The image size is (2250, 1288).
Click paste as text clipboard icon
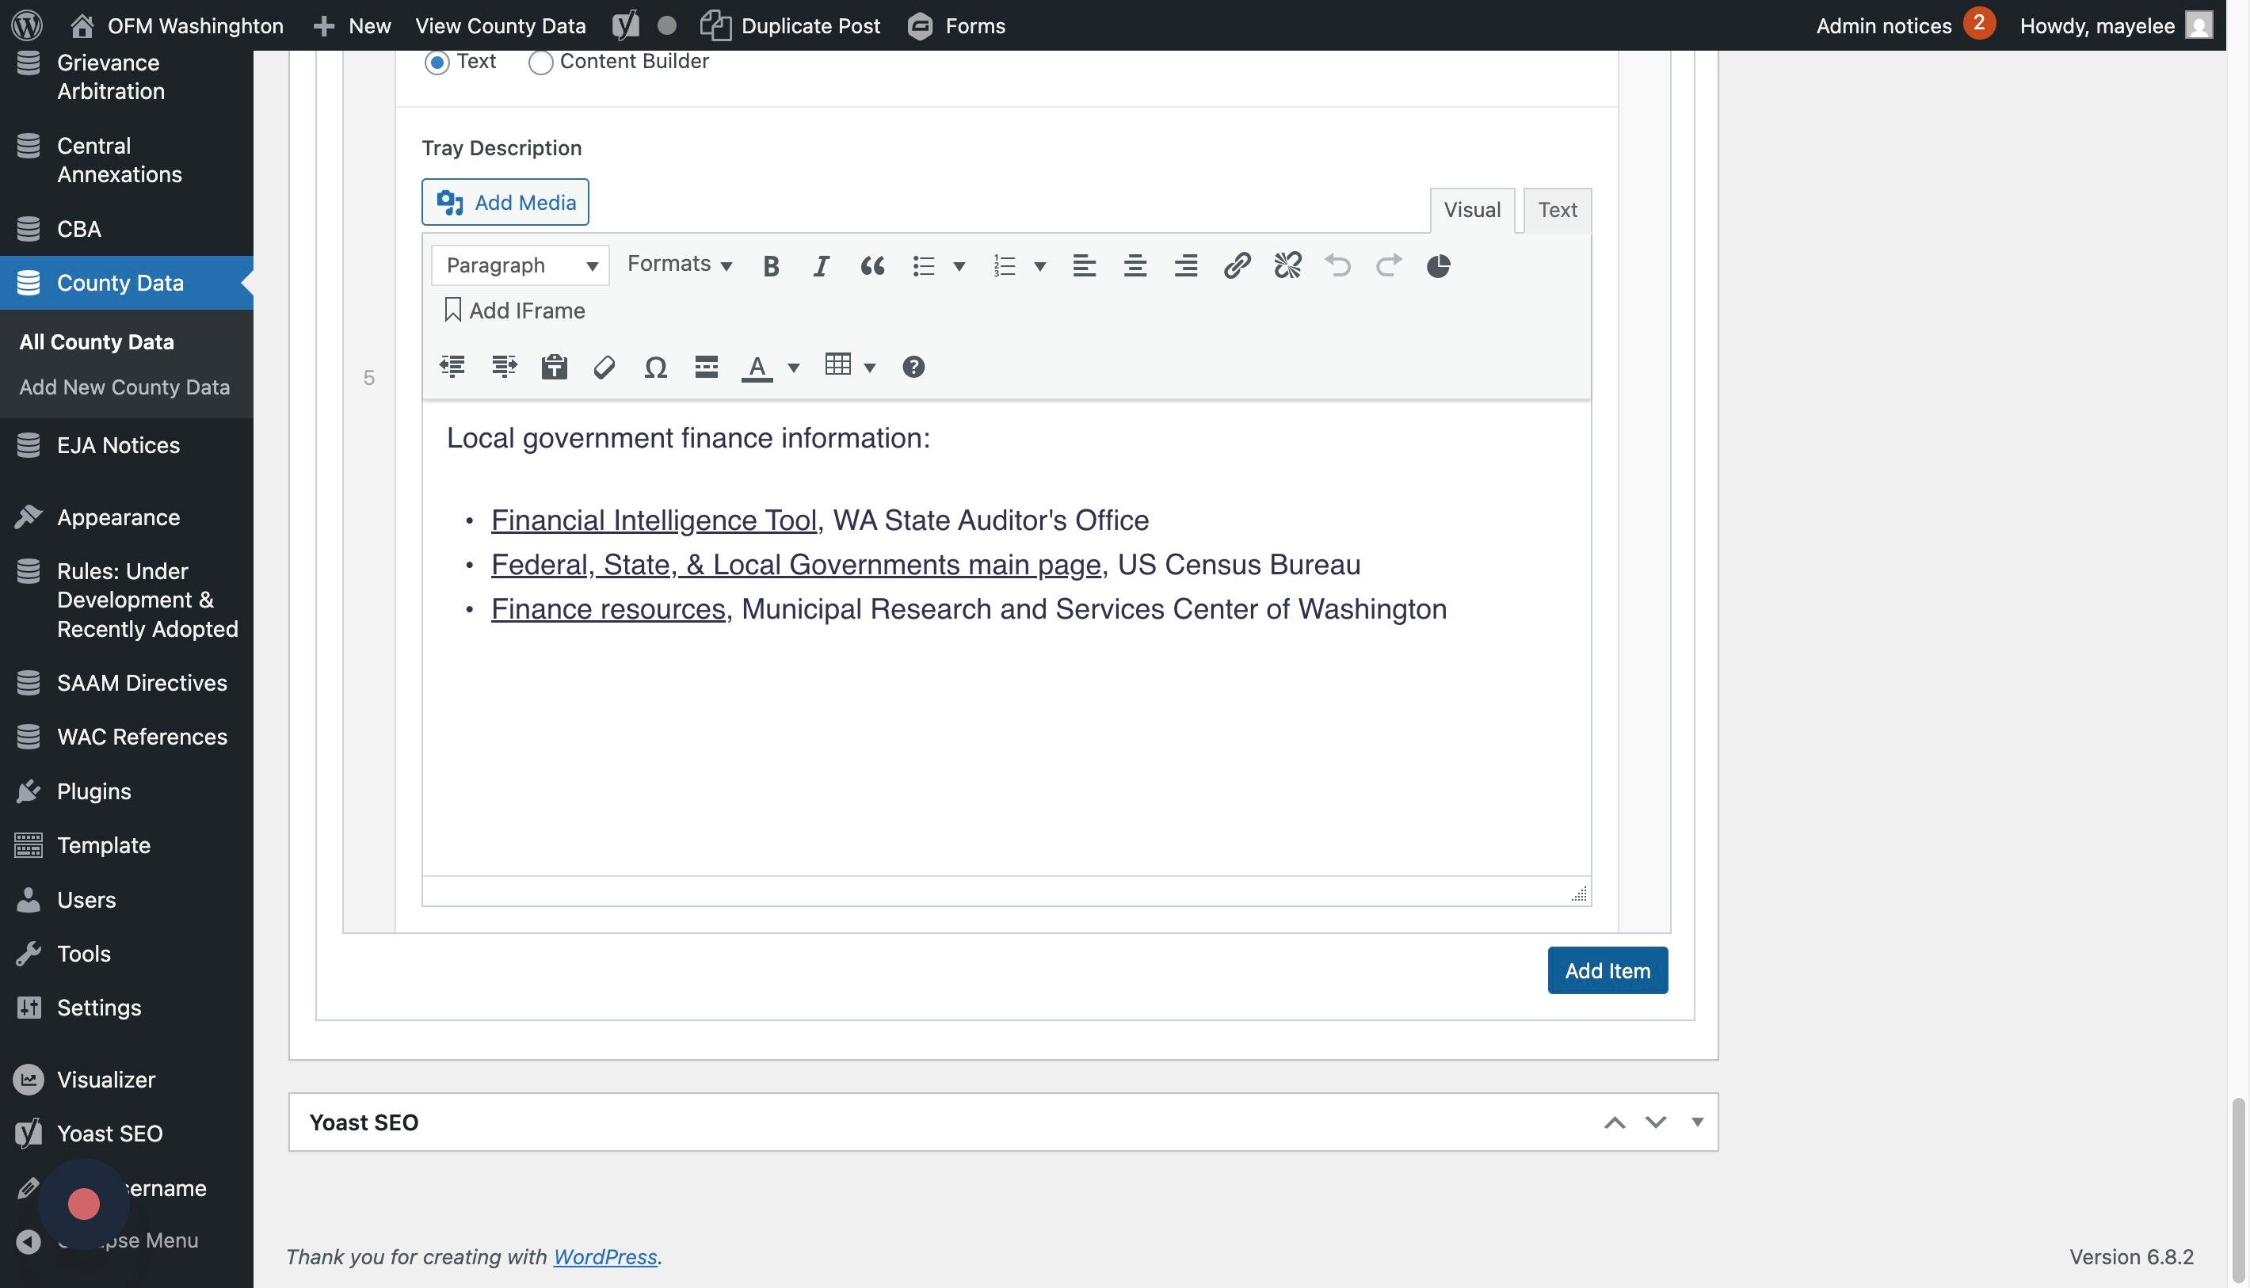click(x=554, y=367)
